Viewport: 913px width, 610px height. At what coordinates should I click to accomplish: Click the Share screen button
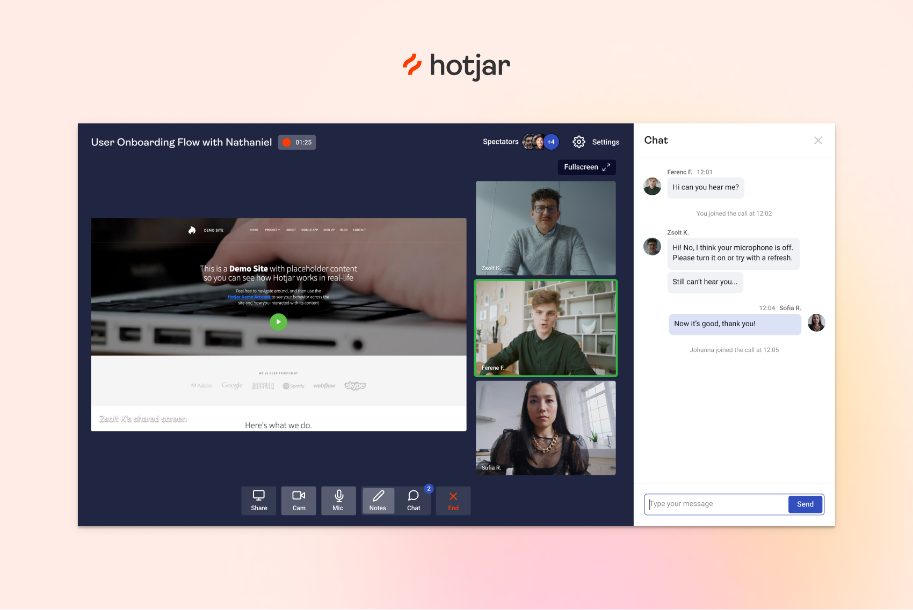click(x=259, y=501)
